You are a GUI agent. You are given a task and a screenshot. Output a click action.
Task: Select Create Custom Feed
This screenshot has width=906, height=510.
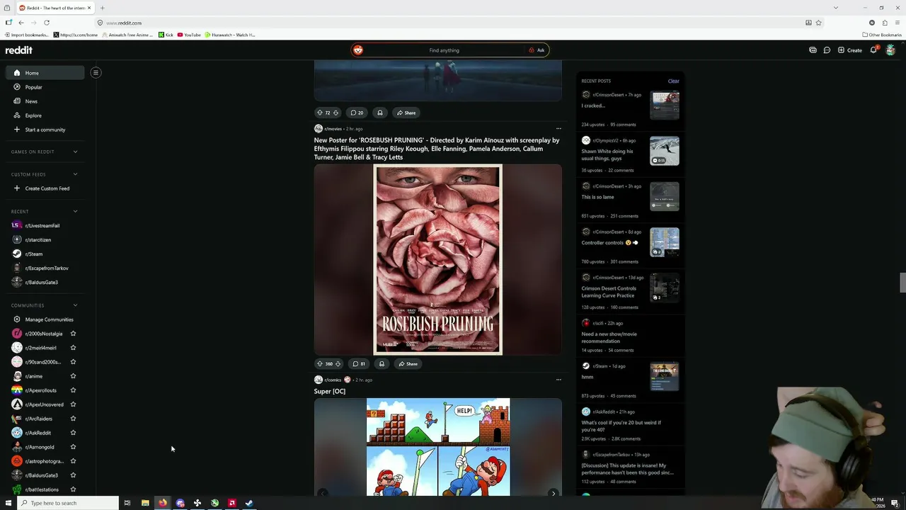pyautogui.click(x=45, y=188)
